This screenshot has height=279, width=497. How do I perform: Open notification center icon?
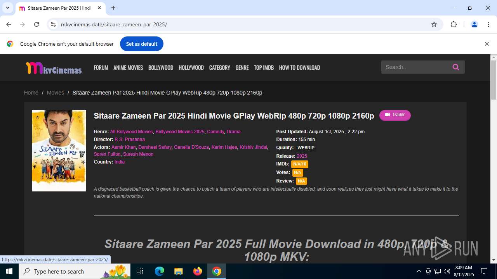[x=484, y=271]
